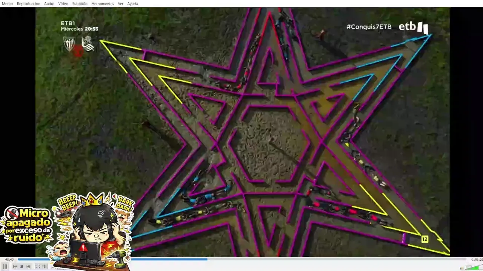Click the yellow number 12 marker
The width and height of the screenshot is (483, 271).
click(x=425, y=239)
